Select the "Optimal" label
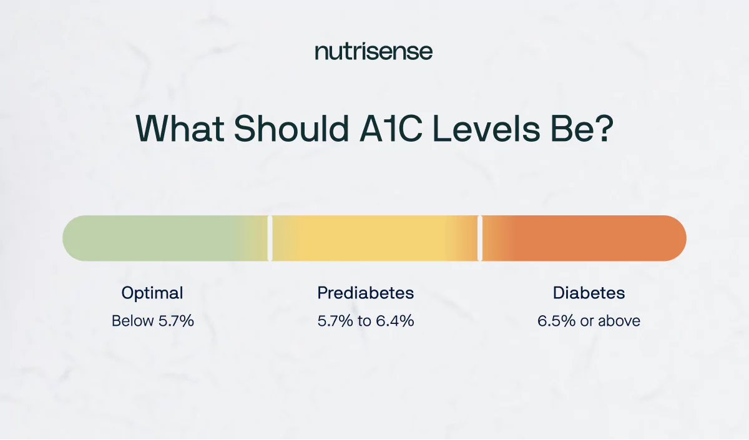The height and width of the screenshot is (440, 749). (152, 293)
